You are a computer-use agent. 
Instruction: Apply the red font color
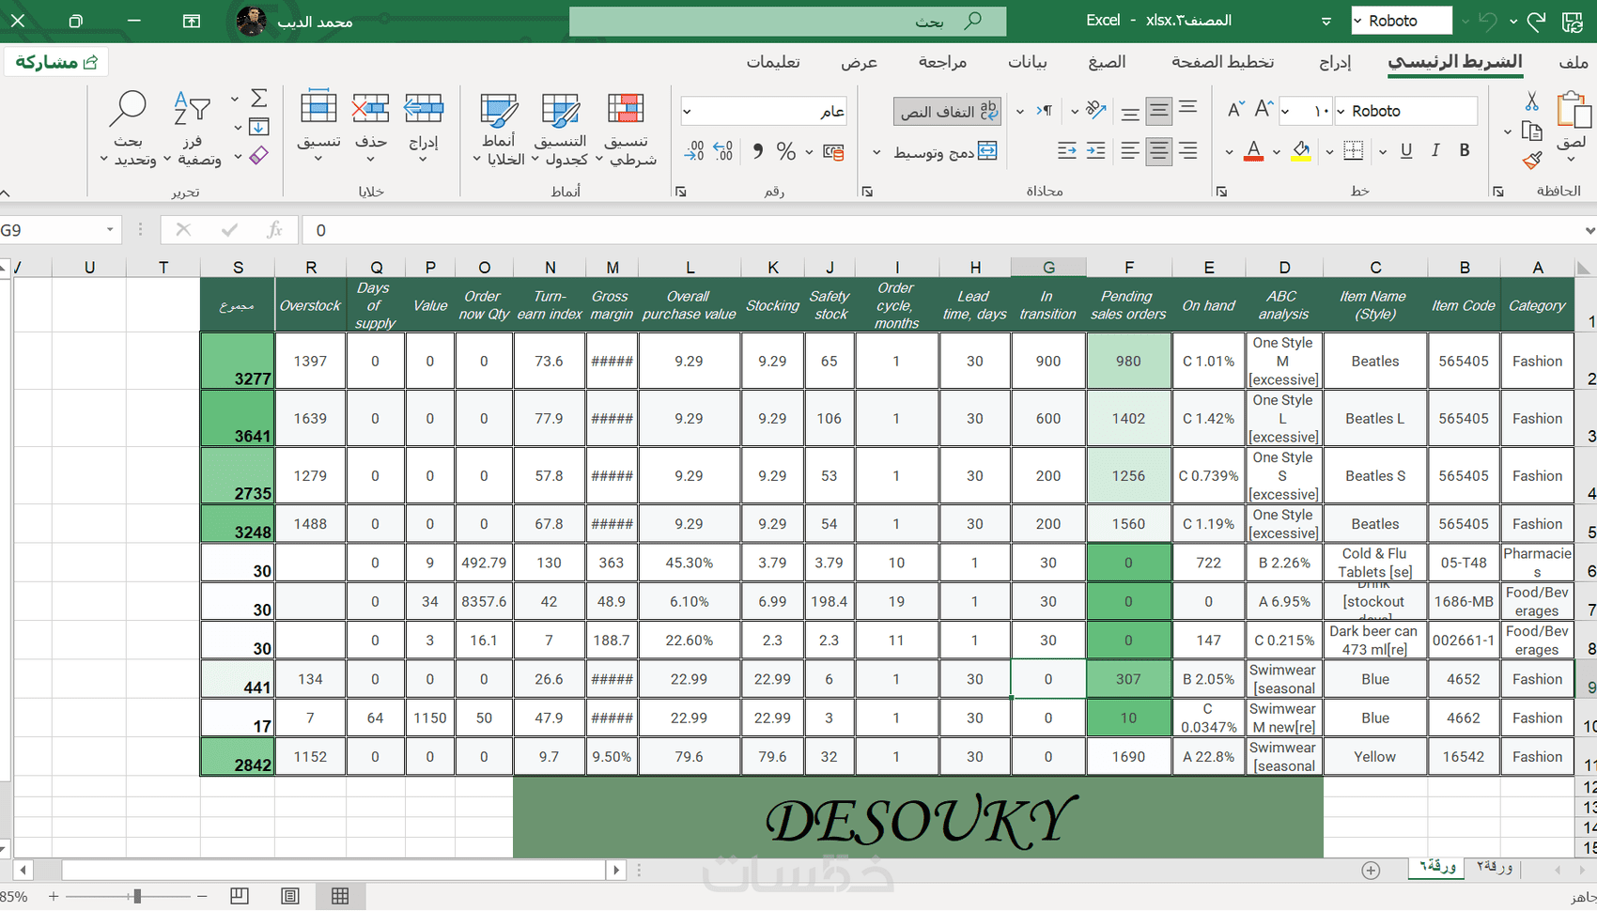pos(1253,150)
